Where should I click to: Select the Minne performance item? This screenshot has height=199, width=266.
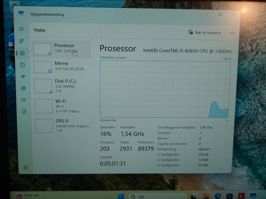point(62,67)
